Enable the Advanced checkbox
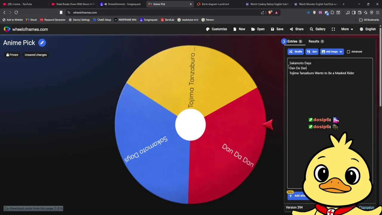The image size is (382, 215). click(x=348, y=52)
